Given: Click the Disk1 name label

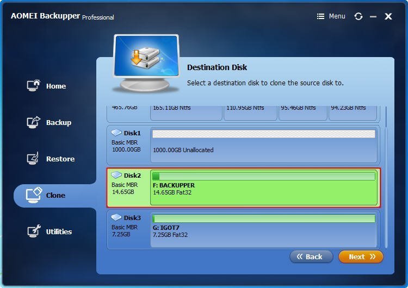Looking at the screenshot, I should point(132,133).
